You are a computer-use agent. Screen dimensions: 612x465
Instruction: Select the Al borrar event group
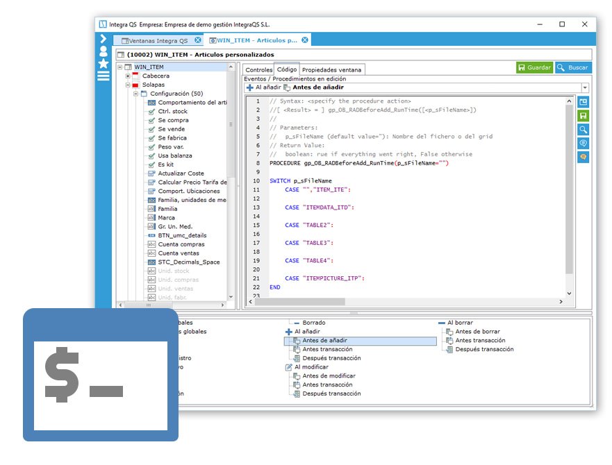tap(460, 323)
